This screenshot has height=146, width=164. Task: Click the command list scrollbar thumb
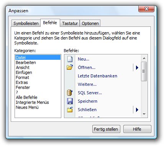144,71
